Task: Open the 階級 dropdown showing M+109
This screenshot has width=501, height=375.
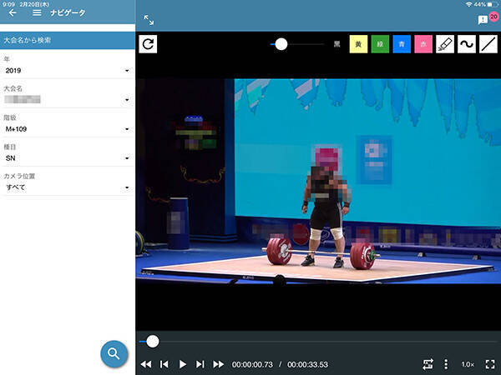Action: [x=67, y=129]
